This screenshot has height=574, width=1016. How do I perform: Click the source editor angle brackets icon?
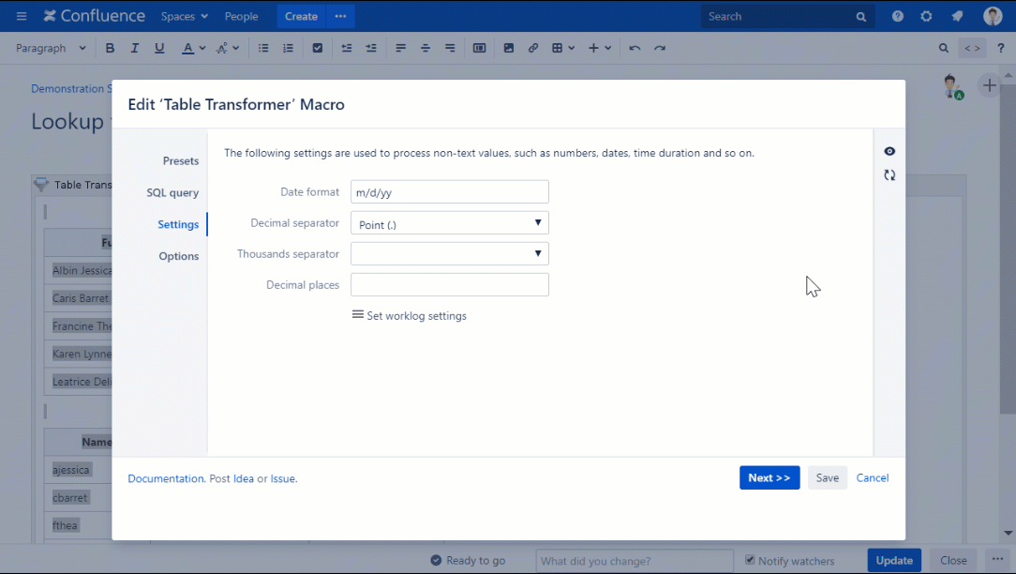972,48
